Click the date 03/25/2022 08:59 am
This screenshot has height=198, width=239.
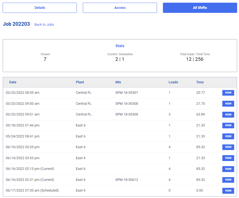23,93
